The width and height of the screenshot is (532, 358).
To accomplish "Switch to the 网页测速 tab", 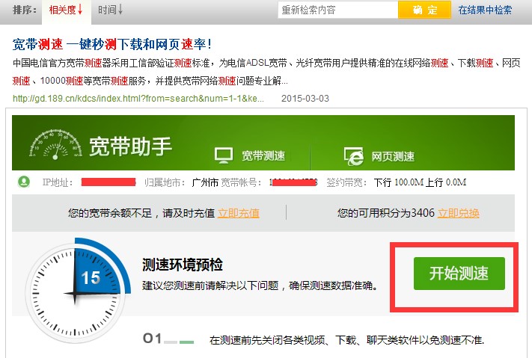I will coord(393,157).
